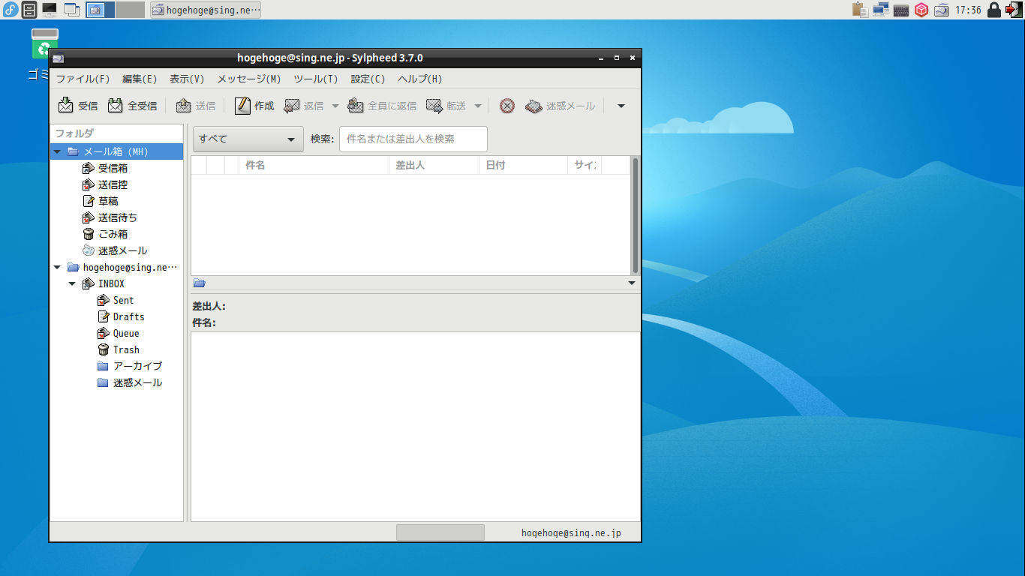Focus the 検索 search field

tap(413, 139)
